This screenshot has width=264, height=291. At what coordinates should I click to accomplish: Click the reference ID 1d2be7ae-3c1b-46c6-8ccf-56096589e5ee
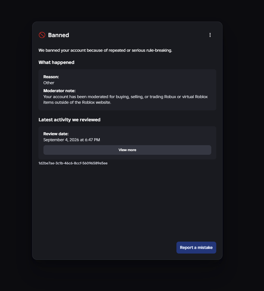(x=73, y=163)
